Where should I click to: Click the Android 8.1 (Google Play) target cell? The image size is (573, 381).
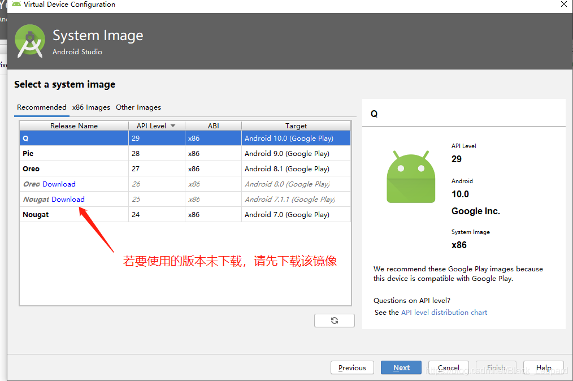tap(296, 169)
